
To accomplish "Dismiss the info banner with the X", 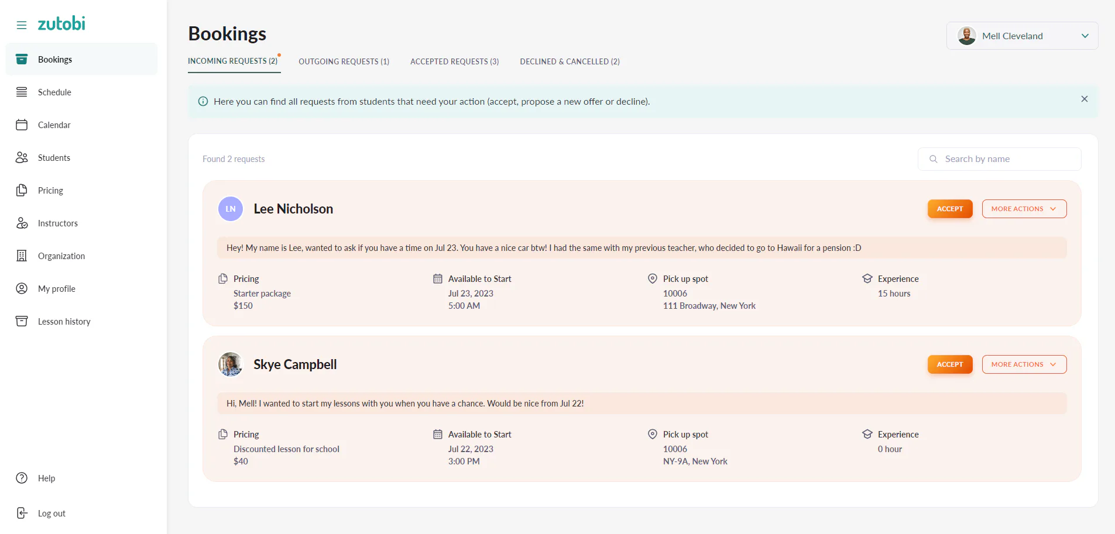I will (1084, 99).
